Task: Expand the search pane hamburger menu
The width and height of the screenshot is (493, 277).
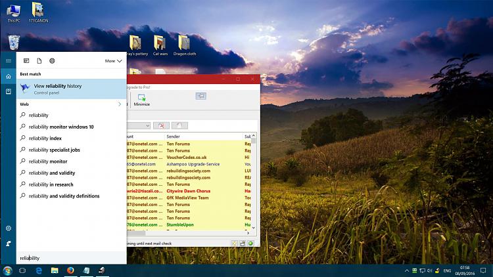Action: tap(9, 60)
